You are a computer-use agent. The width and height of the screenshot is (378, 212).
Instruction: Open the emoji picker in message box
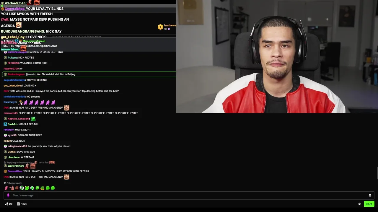(x=370, y=195)
